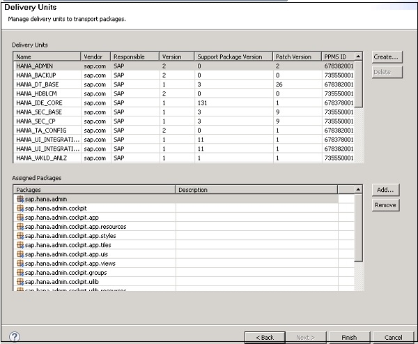The image size is (418, 344).
Task: Click Assigned Packages scroll up arrow
Action: pos(358,189)
